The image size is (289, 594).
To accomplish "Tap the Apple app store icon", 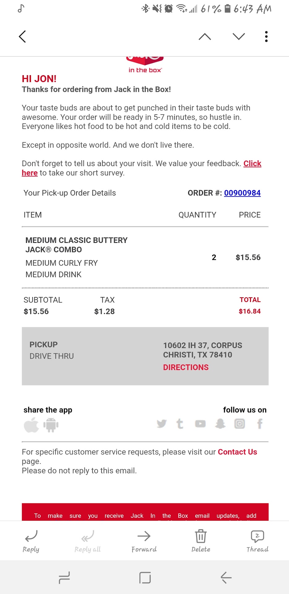I will coord(31,425).
